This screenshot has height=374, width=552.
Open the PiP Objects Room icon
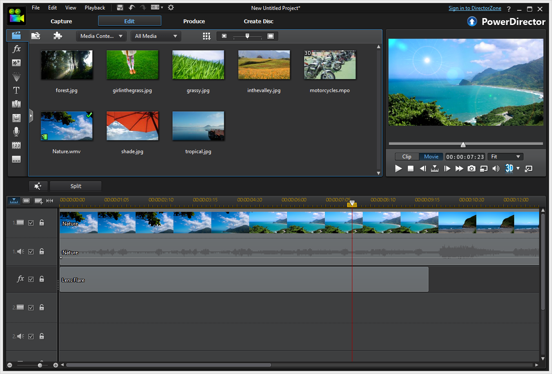point(16,63)
